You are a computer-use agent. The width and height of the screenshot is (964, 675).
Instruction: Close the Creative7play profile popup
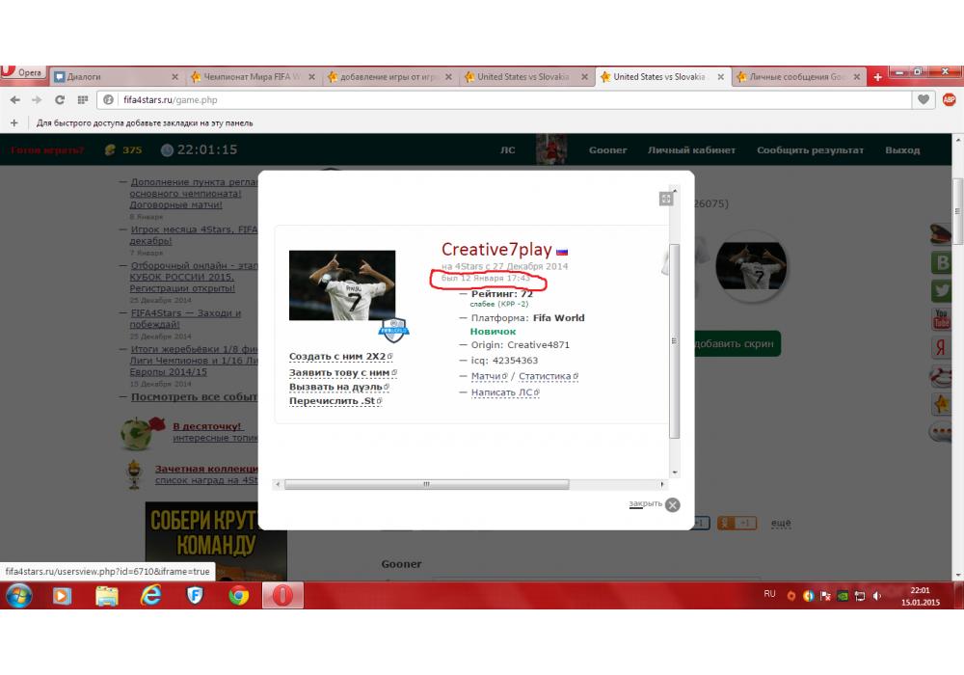coord(672,504)
